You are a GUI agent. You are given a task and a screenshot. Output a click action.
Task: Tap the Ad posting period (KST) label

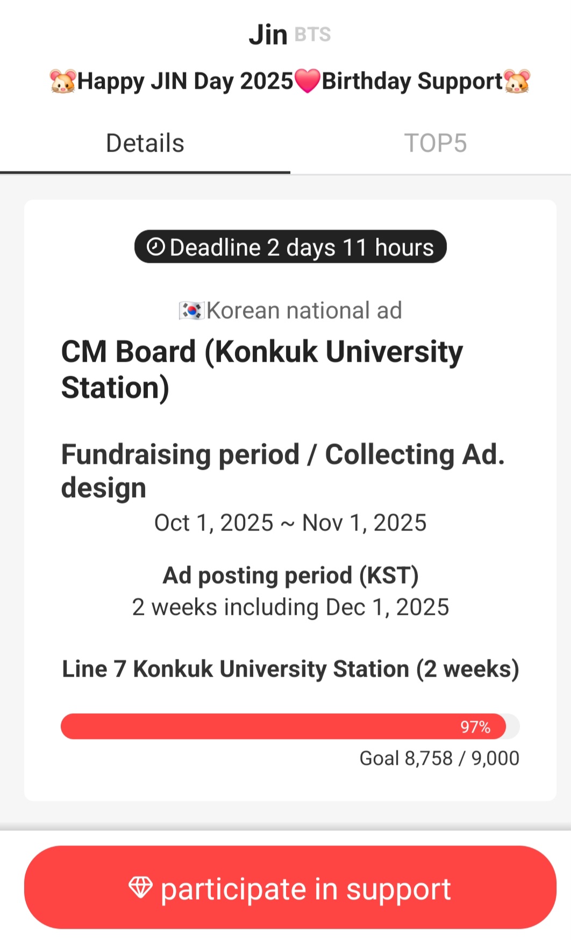[x=290, y=576]
